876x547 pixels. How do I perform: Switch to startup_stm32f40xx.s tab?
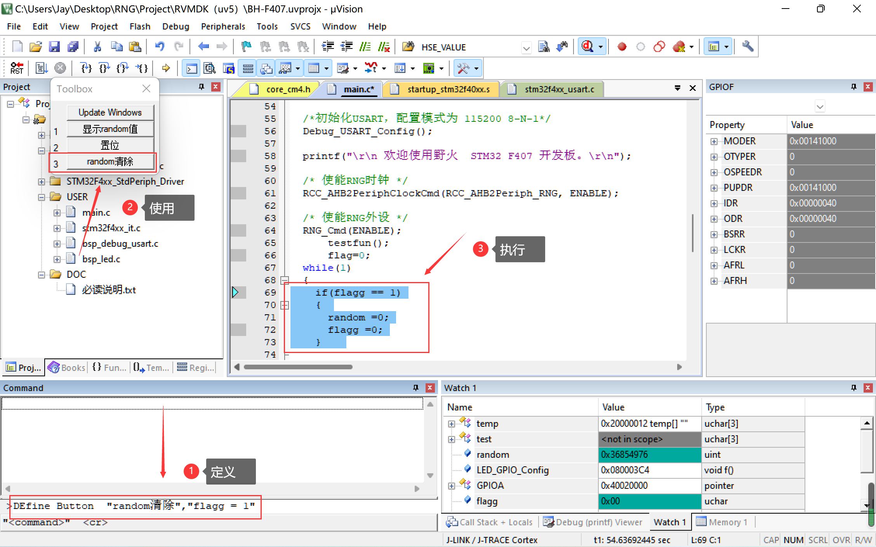click(448, 89)
